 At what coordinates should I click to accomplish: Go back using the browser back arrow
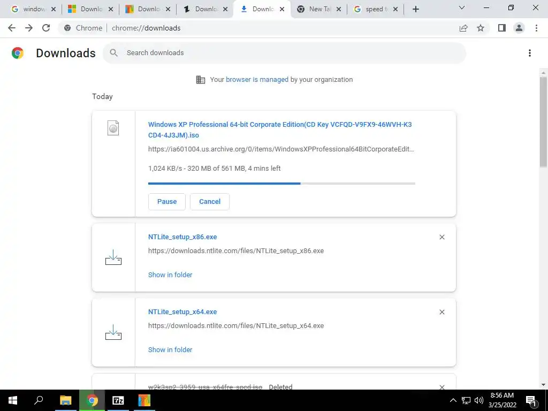pos(12,28)
